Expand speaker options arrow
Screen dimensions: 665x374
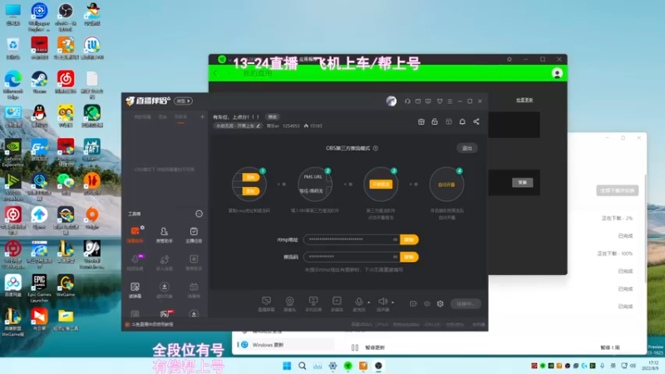pyautogui.click(x=392, y=303)
